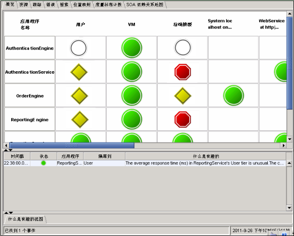This screenshot has height=236, width=294.
Task: Click AuthenticationEngine's empty circle under 用户
Action: 79,48
